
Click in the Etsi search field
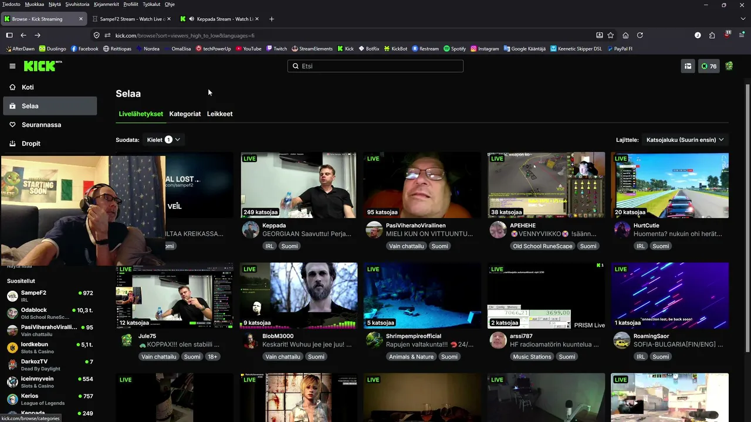(375, 66)
